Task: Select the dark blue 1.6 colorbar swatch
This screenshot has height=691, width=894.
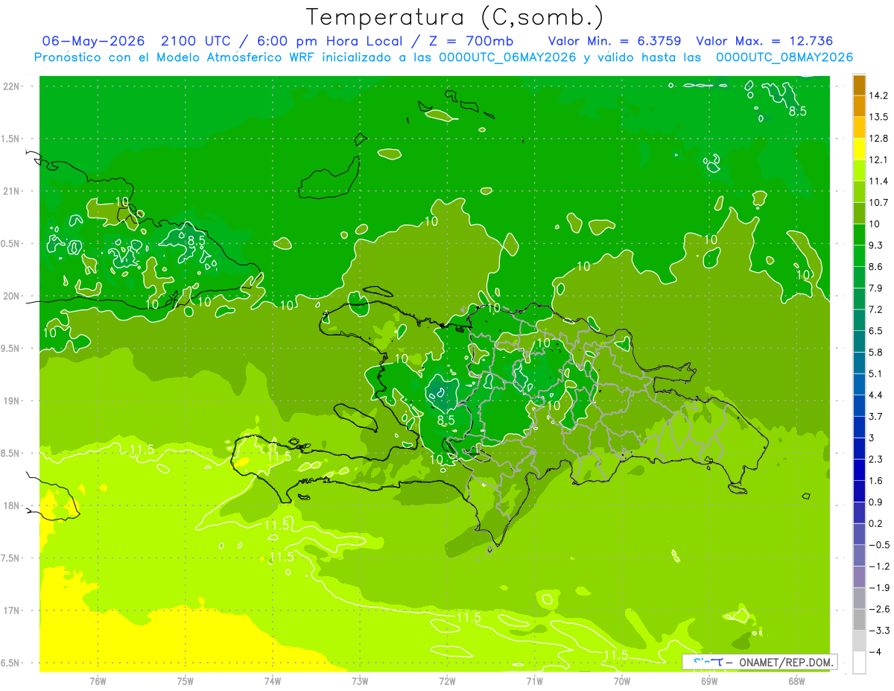Action: pyautogui.click(x=859, y=491)
